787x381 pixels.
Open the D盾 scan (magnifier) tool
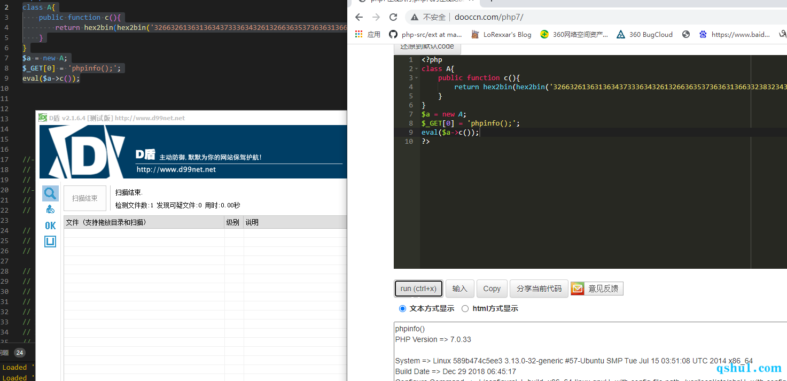pos(50,193)
